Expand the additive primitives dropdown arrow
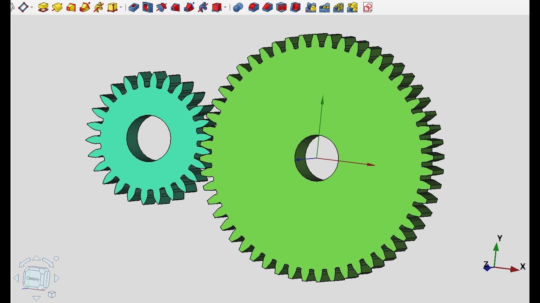The width and height of the screenshot is (540, 303). pos(121,7)
